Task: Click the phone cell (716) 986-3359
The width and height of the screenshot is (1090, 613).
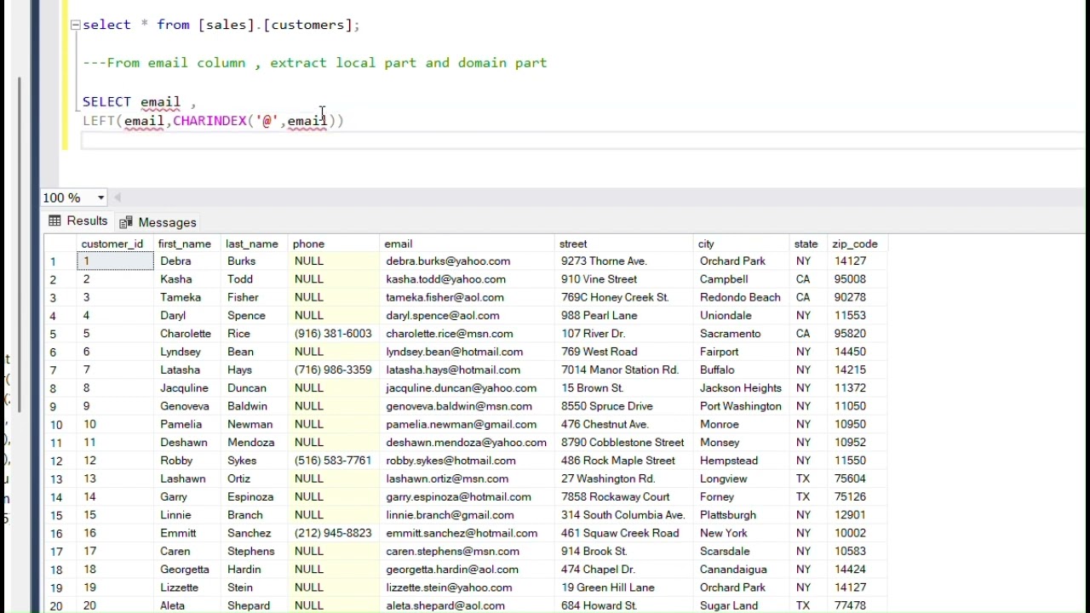Action: pos(334,370)
